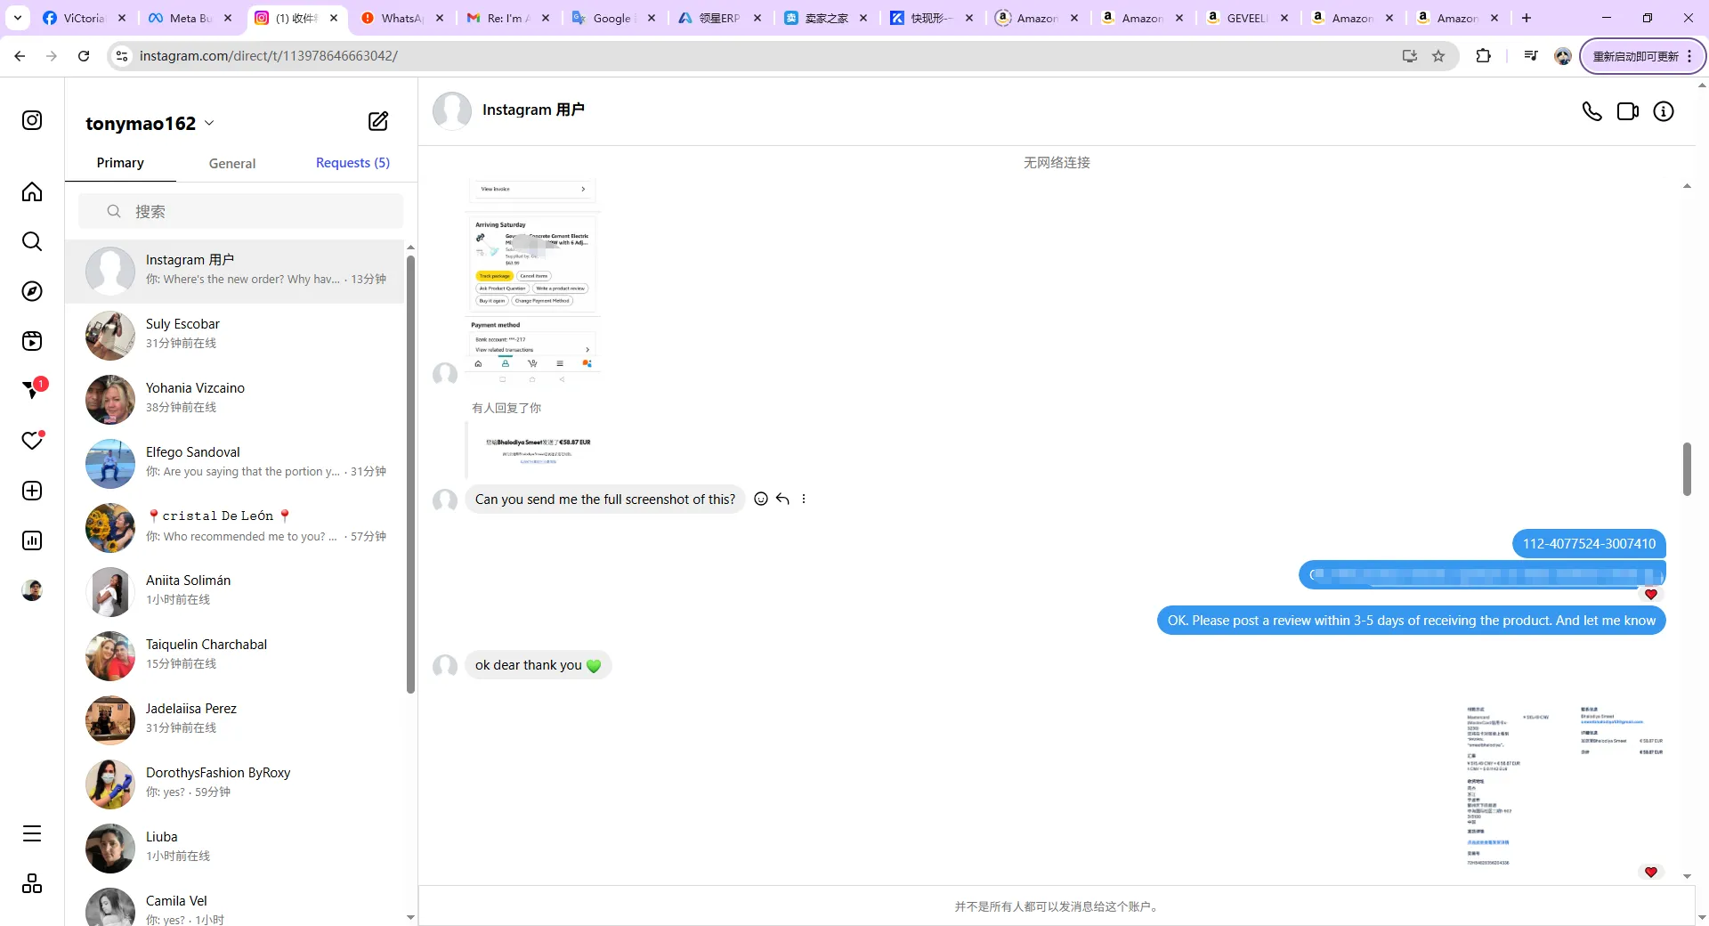Reply to the screenshot request message
The width and height of the screenshot is (1709, 926).
tap(782, 499)
